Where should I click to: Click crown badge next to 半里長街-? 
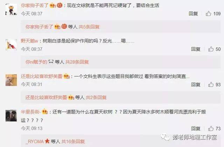click(45, 112)
